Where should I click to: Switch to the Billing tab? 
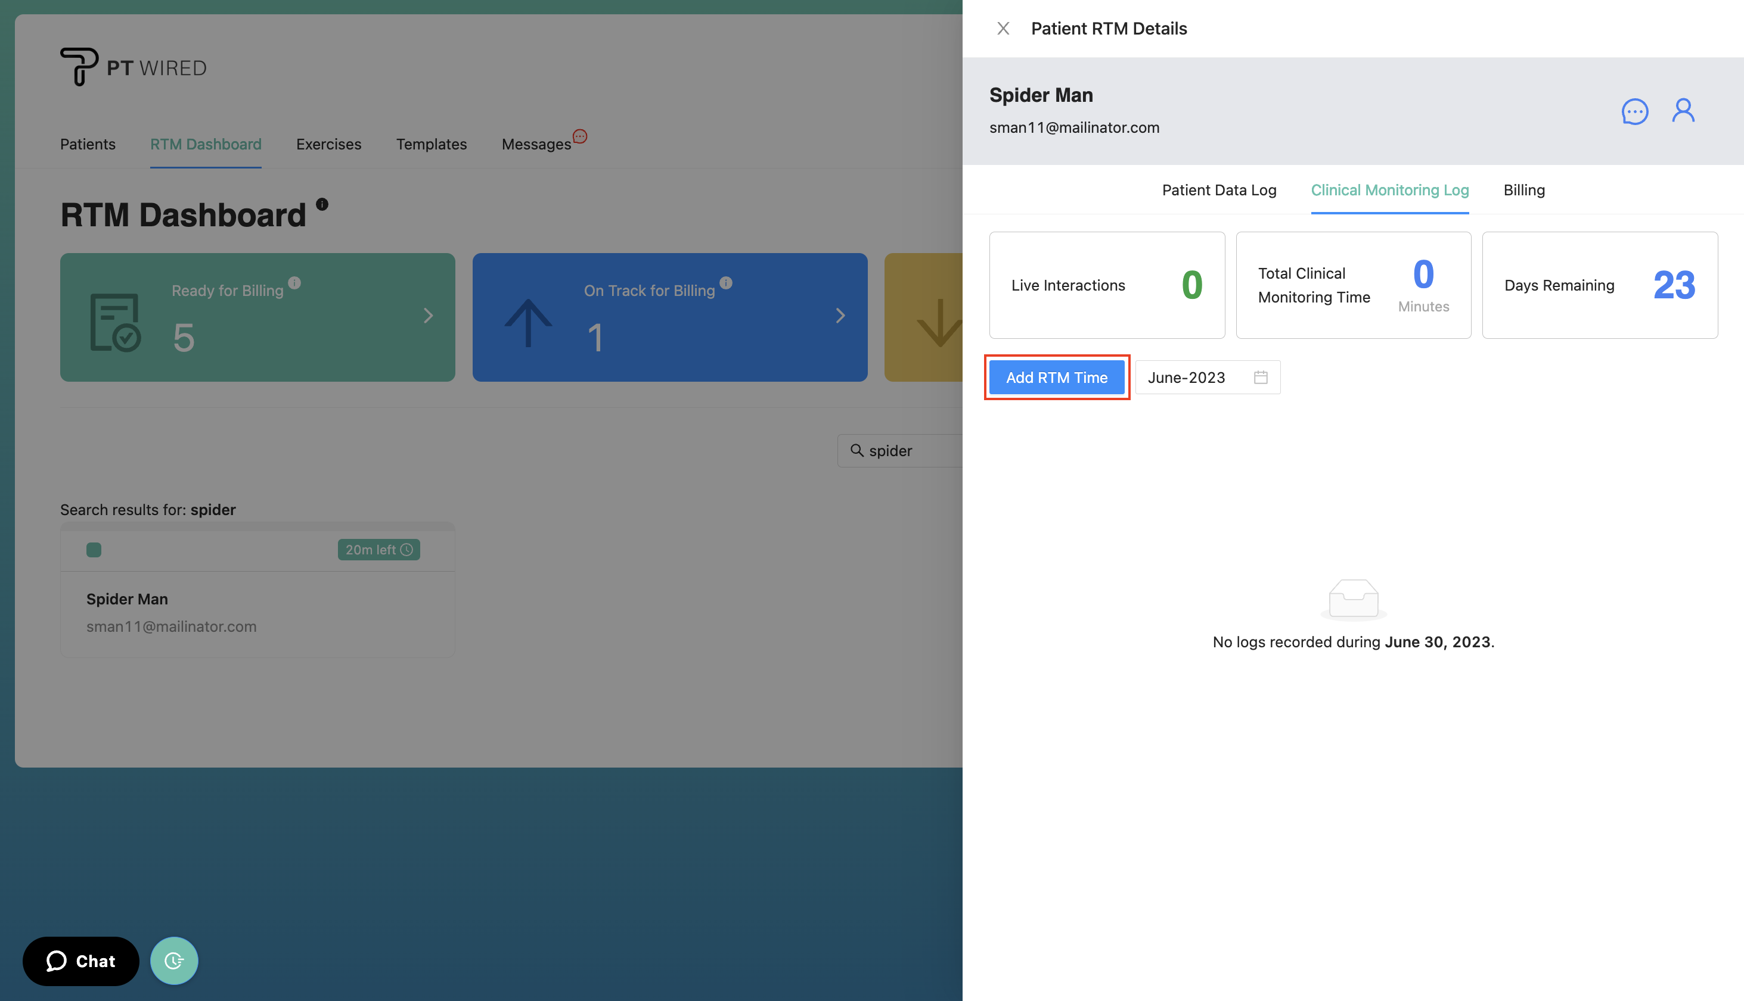[1524, 190]
